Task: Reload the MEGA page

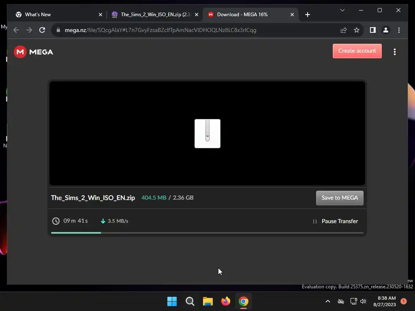Action: pyautogui.click(x=42, y=30)
